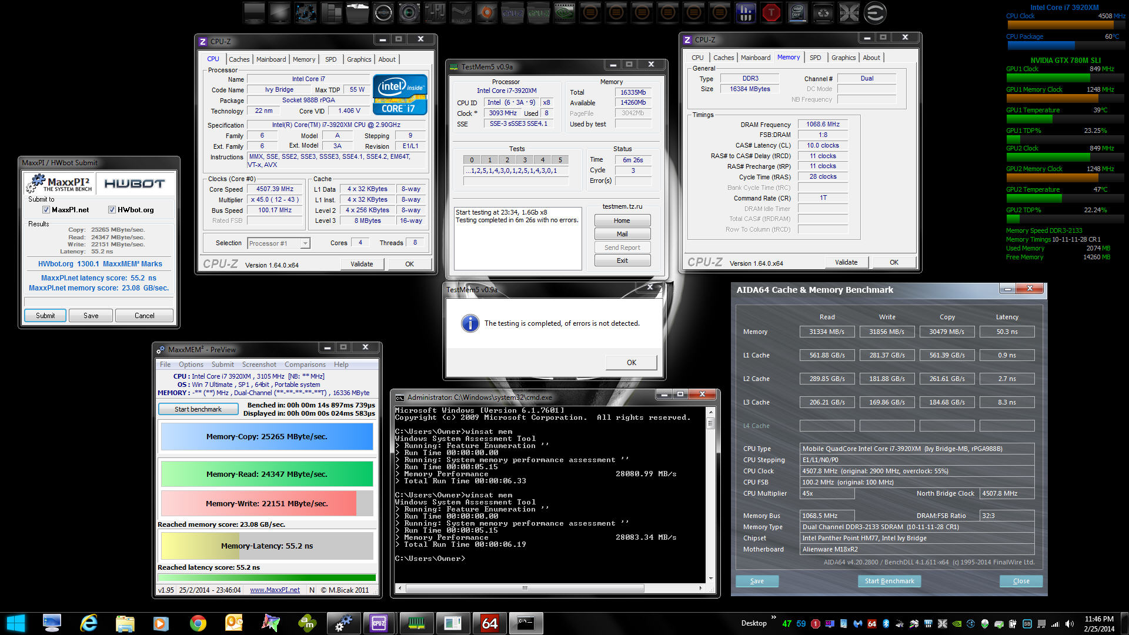Open the blue HWiNFO bars dock icon
The width and height of the screenshot is (1129, 635).
745,13
